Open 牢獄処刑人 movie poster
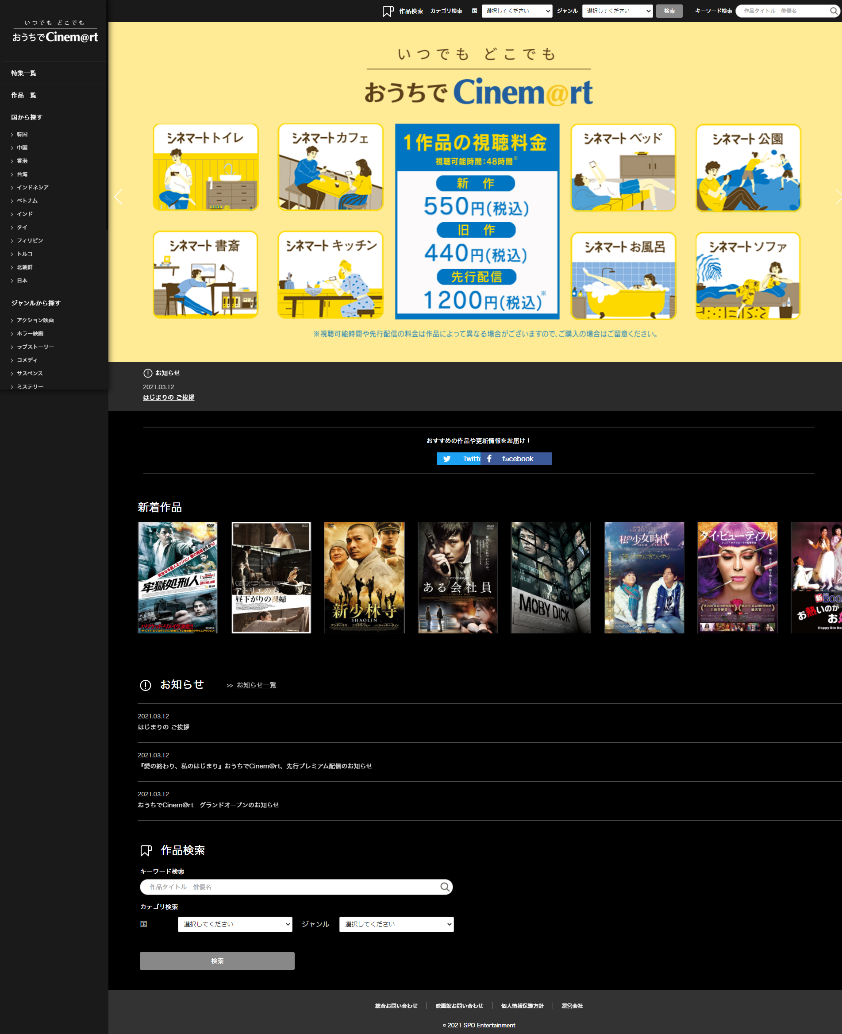Viewport: 842px width, 1034px height. [x=177, y=577]
